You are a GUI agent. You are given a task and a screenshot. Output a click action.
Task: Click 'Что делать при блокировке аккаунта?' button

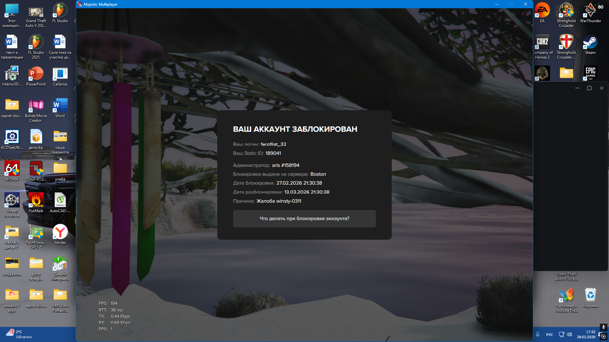point(304,218)
